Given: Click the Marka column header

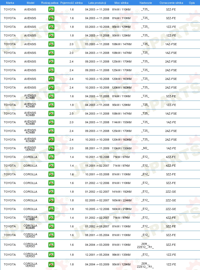Looking at the screenshot, I should (10, 3).
